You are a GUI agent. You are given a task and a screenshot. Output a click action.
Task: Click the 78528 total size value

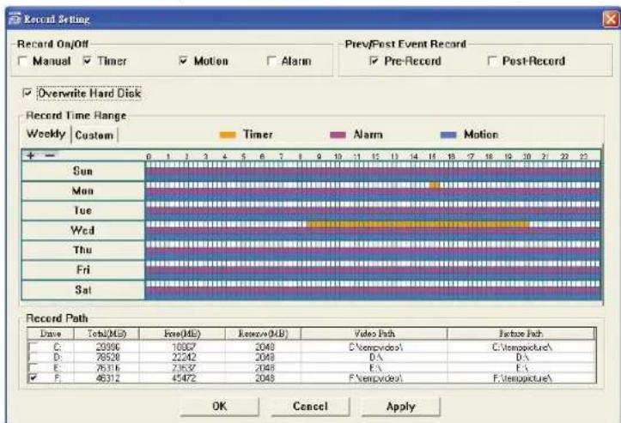[x=107, y=357]
